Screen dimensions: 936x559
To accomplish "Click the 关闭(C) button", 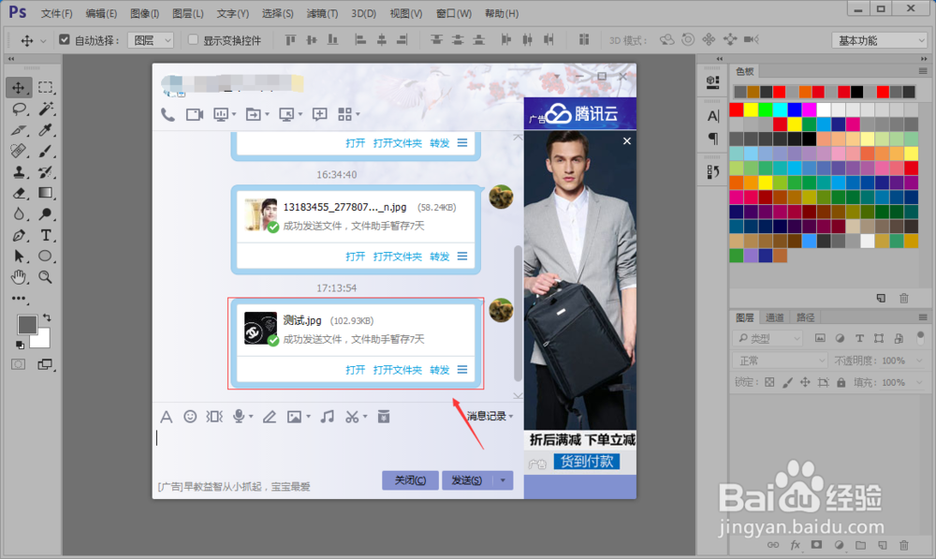I will point(410,480).
